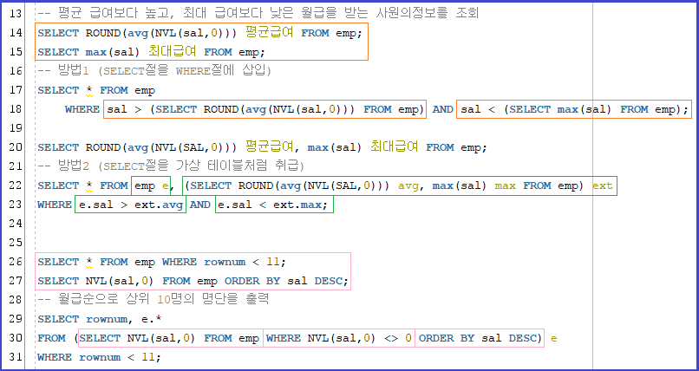This screenshot has height=371, width=699.
Task: Click line number 30 in the gutter
Action: (x=15, y=338)
